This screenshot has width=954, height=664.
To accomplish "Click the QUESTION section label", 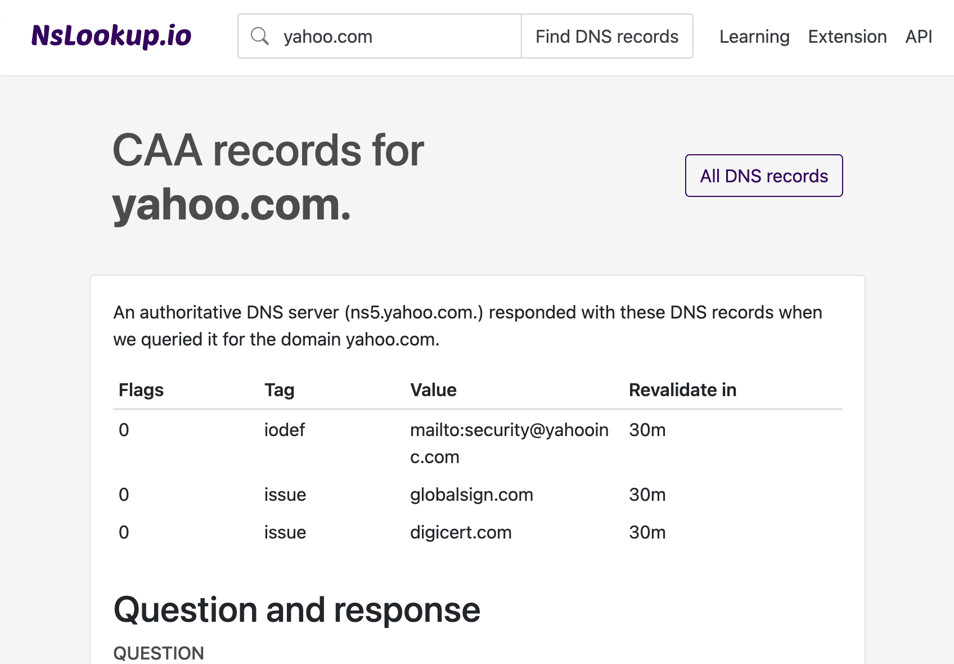I will point(158,653).
